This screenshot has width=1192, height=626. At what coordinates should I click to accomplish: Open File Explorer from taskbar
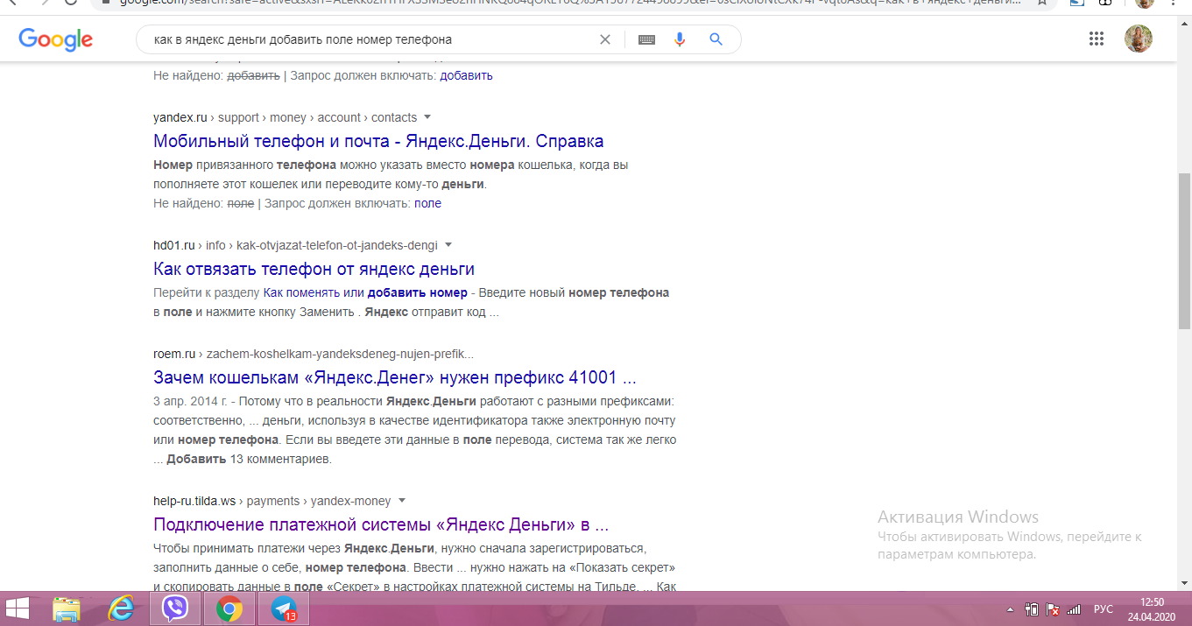coord(67,608)
